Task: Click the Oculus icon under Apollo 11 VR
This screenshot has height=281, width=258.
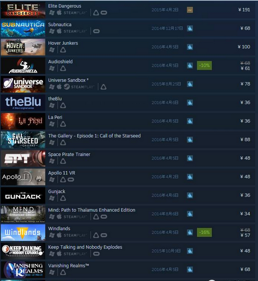Action: click(71, 180)
